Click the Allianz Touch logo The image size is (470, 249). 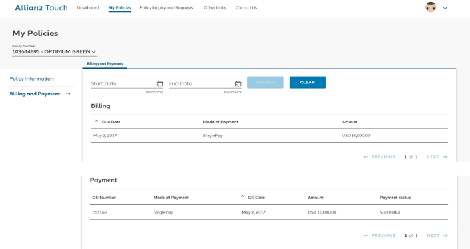point(41,8)
